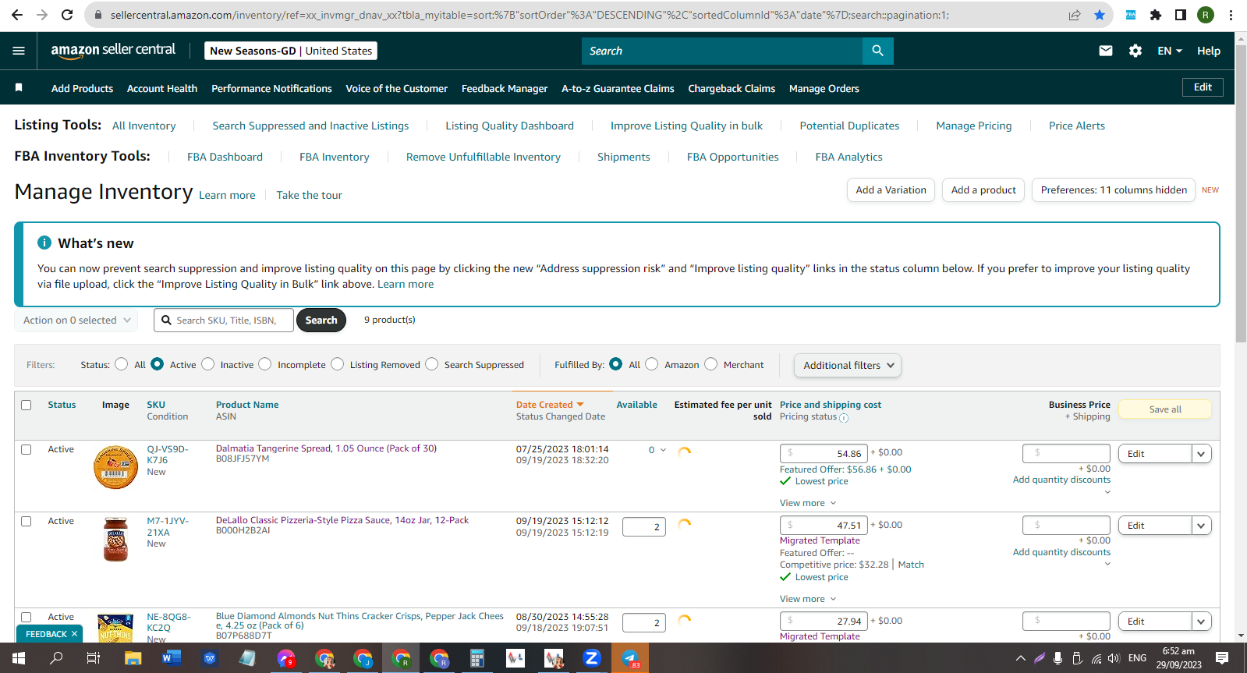Image resolution: width=1247 pixels, height=673 pixels.
Task: Filter Fulfilled By Amazon
Action: pos(652,364)
